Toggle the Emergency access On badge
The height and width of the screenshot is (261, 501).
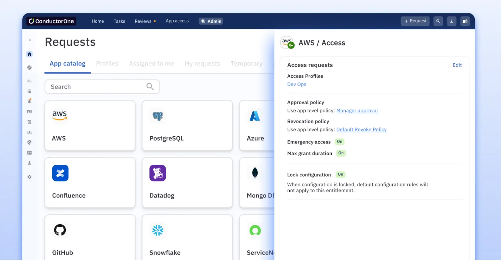coord(339,142)
